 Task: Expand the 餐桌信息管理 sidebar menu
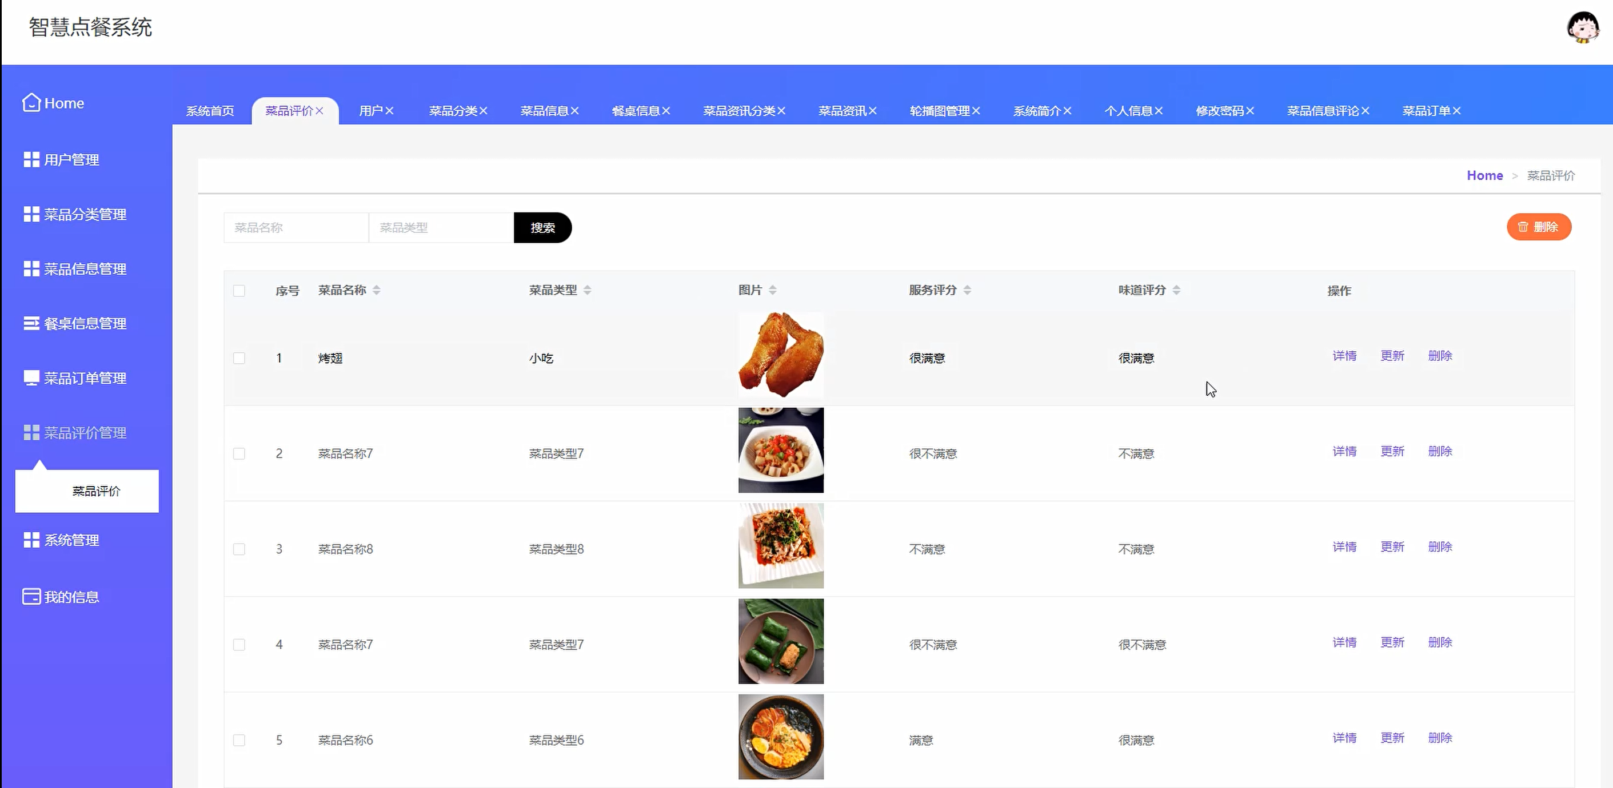click(85, 323)
